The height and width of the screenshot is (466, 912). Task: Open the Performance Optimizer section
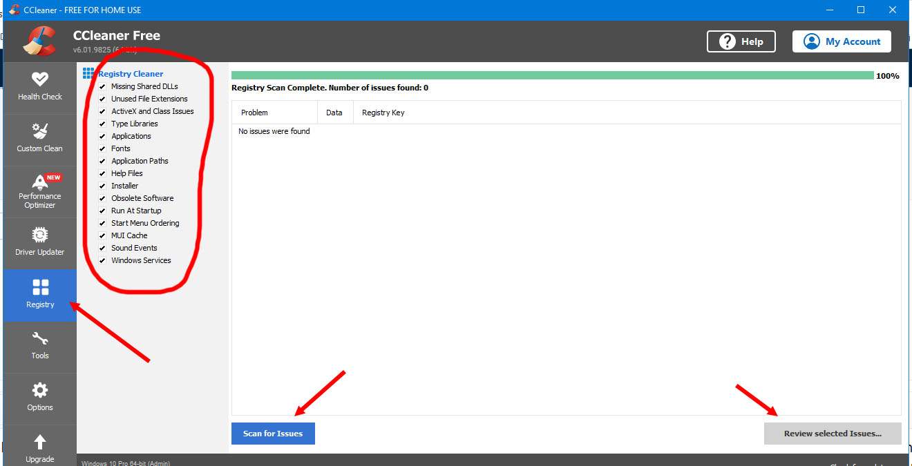pyautogui.click(x=39, y=191)
